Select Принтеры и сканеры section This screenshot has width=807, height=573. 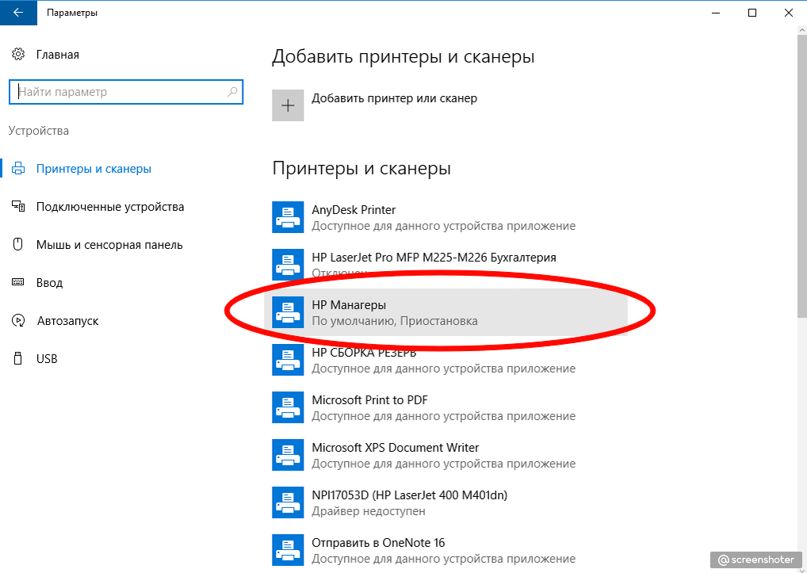point(94,169)
